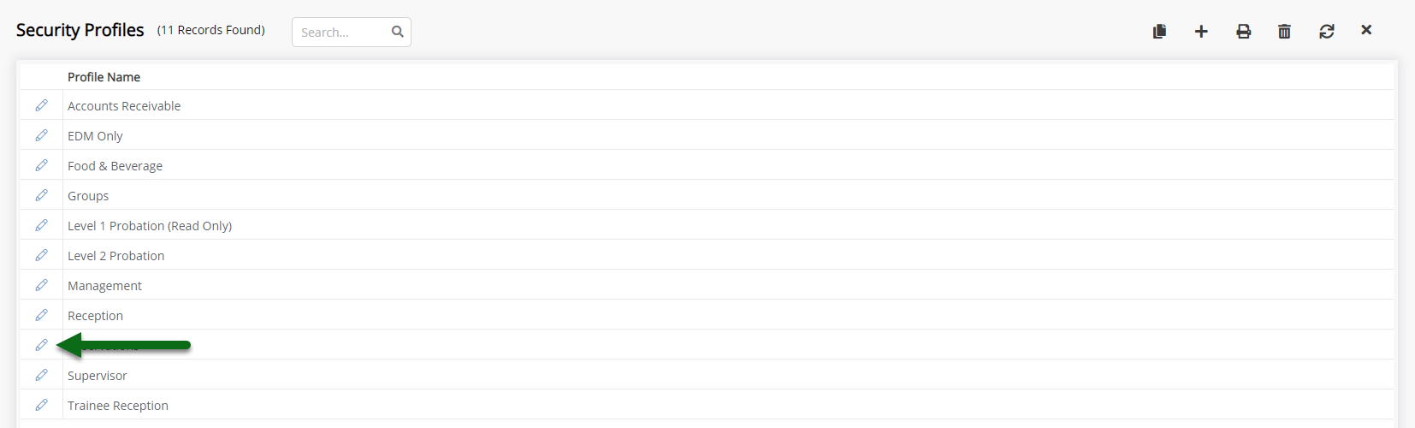The image size is (1415, 428).
Task: Refresh the security profiles list
Action: 1326,31
